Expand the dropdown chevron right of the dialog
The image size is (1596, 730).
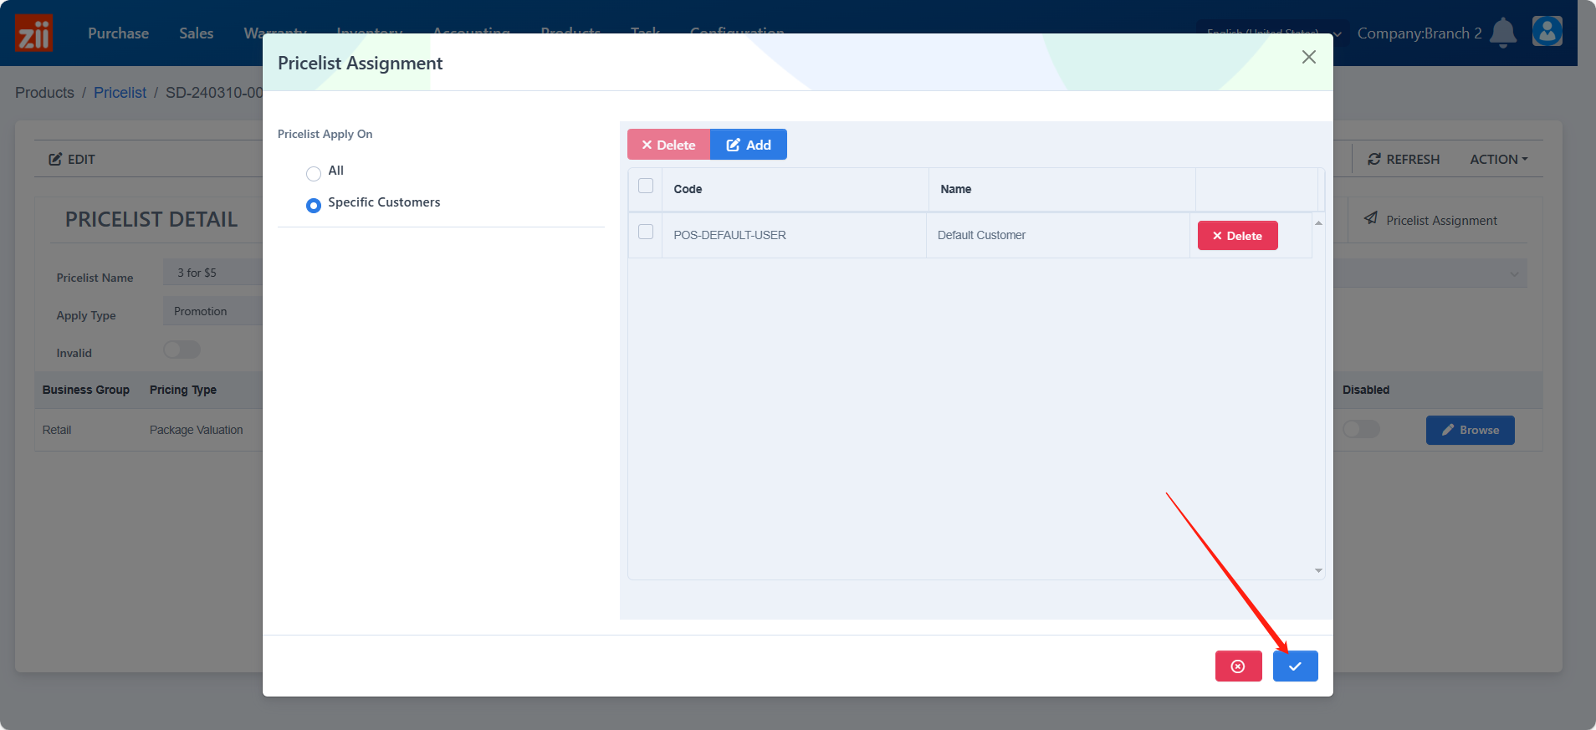pos(1514,273)
